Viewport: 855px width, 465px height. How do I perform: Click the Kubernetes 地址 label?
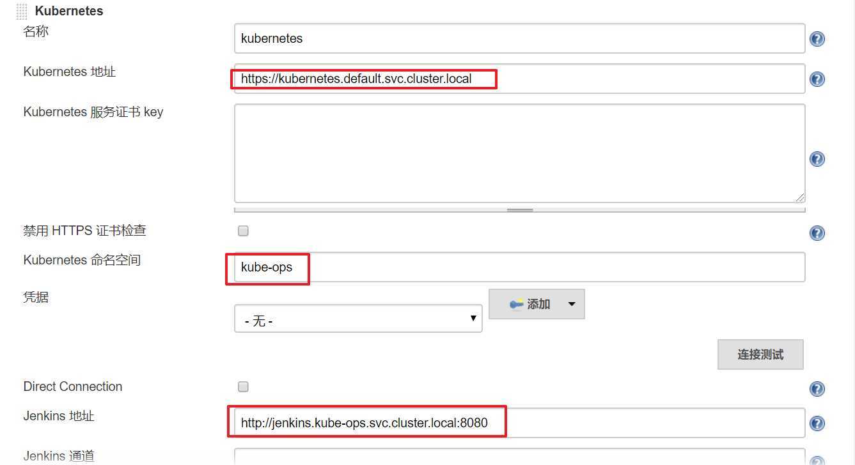(70, 72)
